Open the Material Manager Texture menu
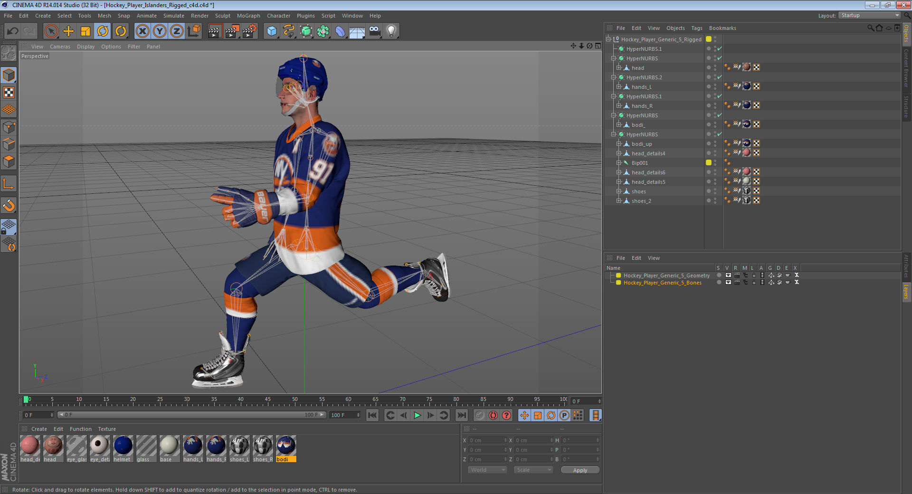The image size is (912, 494). (107, 429)
